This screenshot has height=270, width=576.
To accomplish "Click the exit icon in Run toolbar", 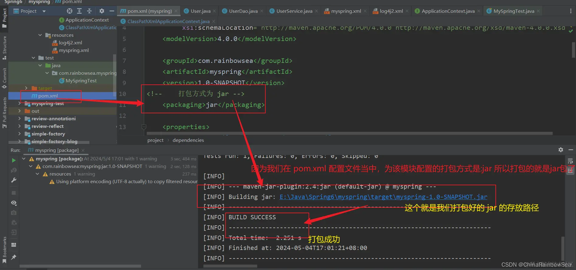I will click(14, 233).
